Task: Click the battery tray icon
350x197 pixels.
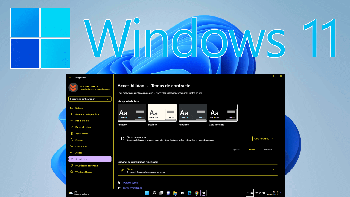Action: 264,193
